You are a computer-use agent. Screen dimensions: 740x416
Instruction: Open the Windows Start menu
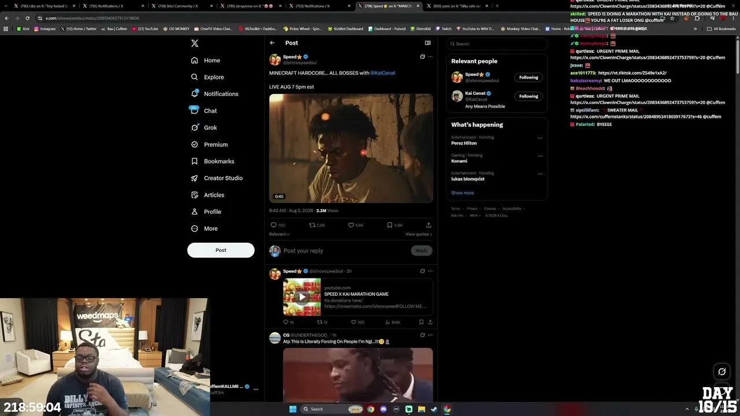pyautogui.click(x=293, y=409)
